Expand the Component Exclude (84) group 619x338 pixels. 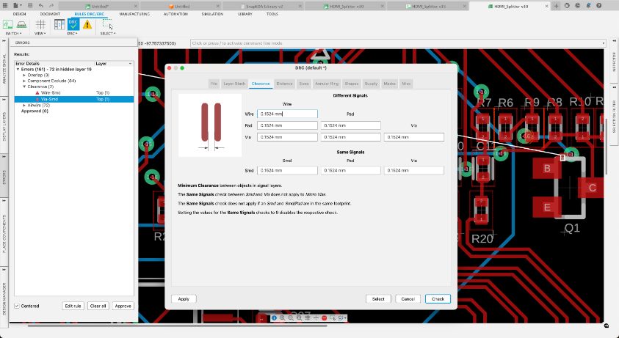point(24,81)
